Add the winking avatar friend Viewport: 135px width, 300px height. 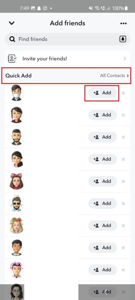point(102,248)
